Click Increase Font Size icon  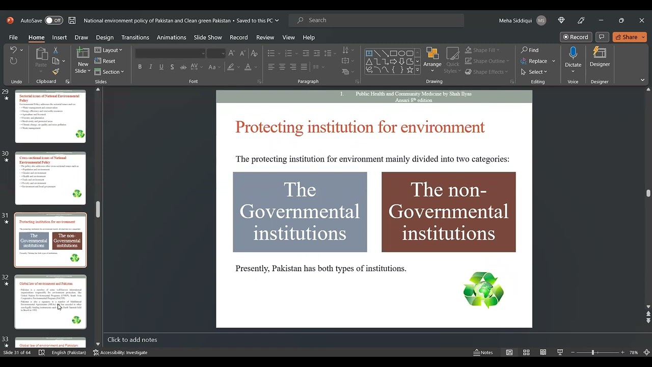232,53
